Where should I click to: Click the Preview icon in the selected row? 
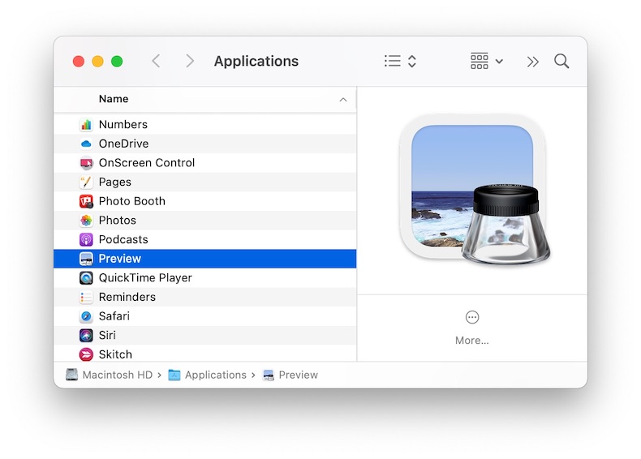click(x=86, y=259)
